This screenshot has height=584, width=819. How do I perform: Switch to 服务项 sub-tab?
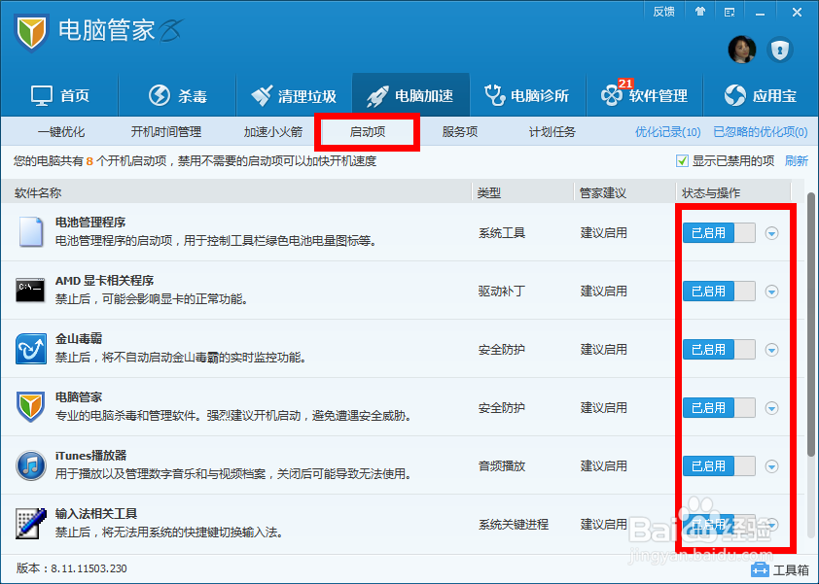[460, 131]
